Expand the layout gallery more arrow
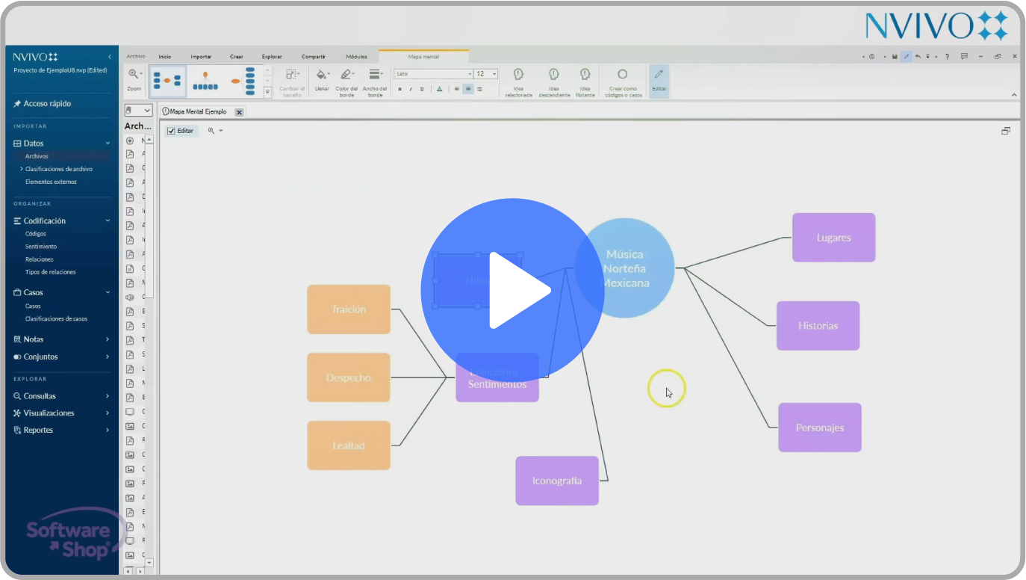Viewport: 1026px width, 580px height. pyautogui.click(x=268, y=92)
